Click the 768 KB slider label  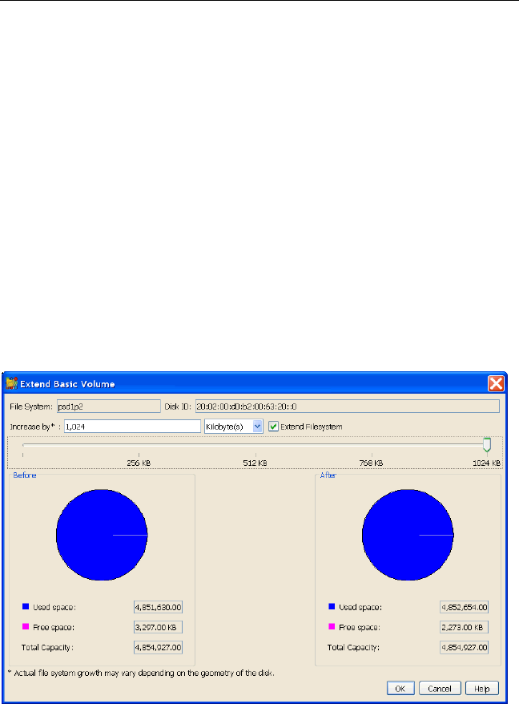[371, 463]
